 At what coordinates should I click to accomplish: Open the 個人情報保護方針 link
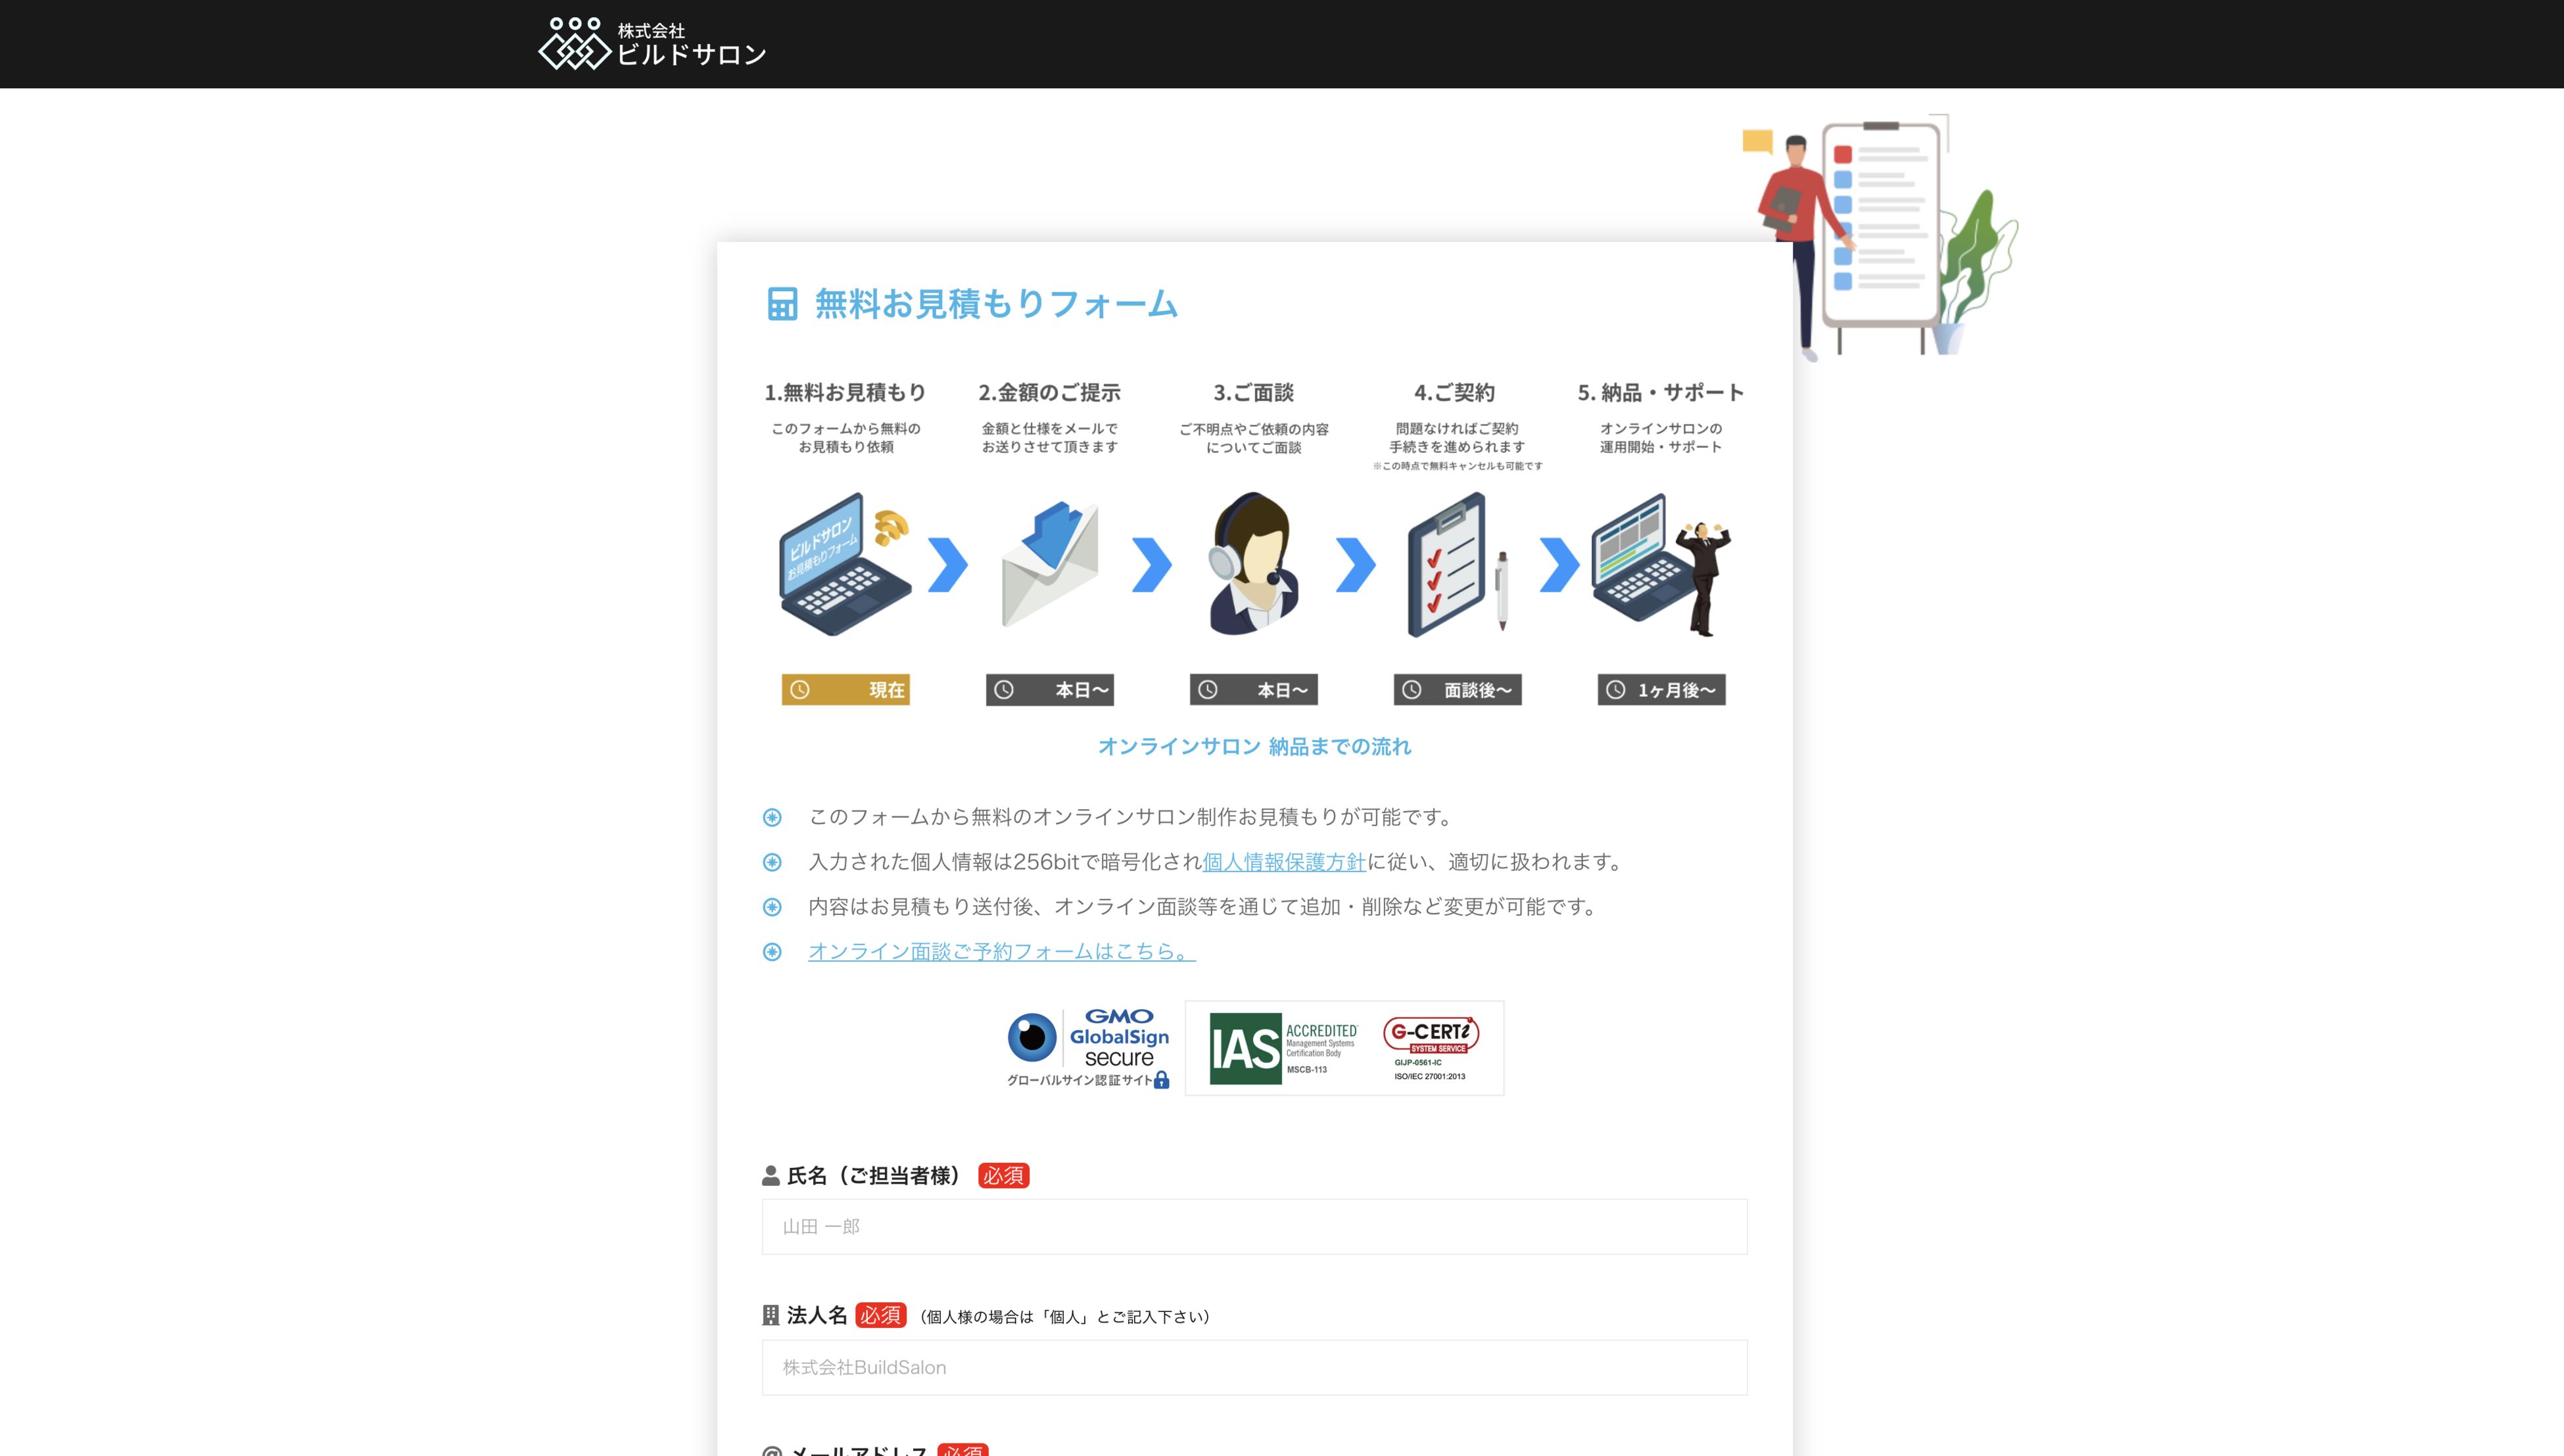click(x=1283, y=862)
